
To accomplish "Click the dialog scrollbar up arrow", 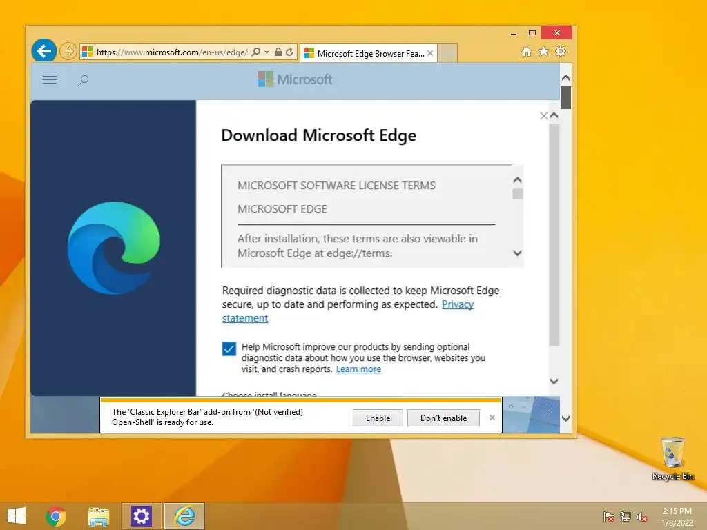I will 554,115.
